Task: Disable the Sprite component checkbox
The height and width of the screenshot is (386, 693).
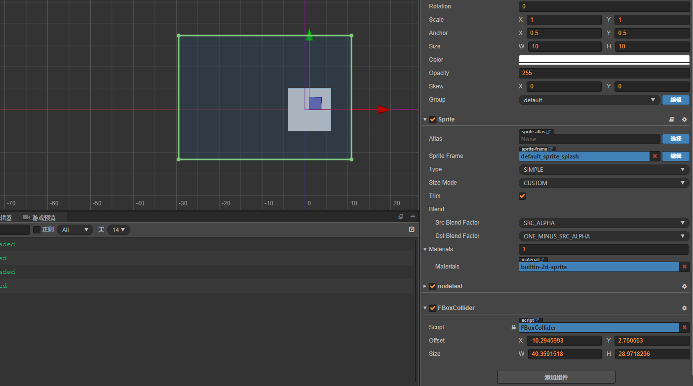Action: point(432,119)
